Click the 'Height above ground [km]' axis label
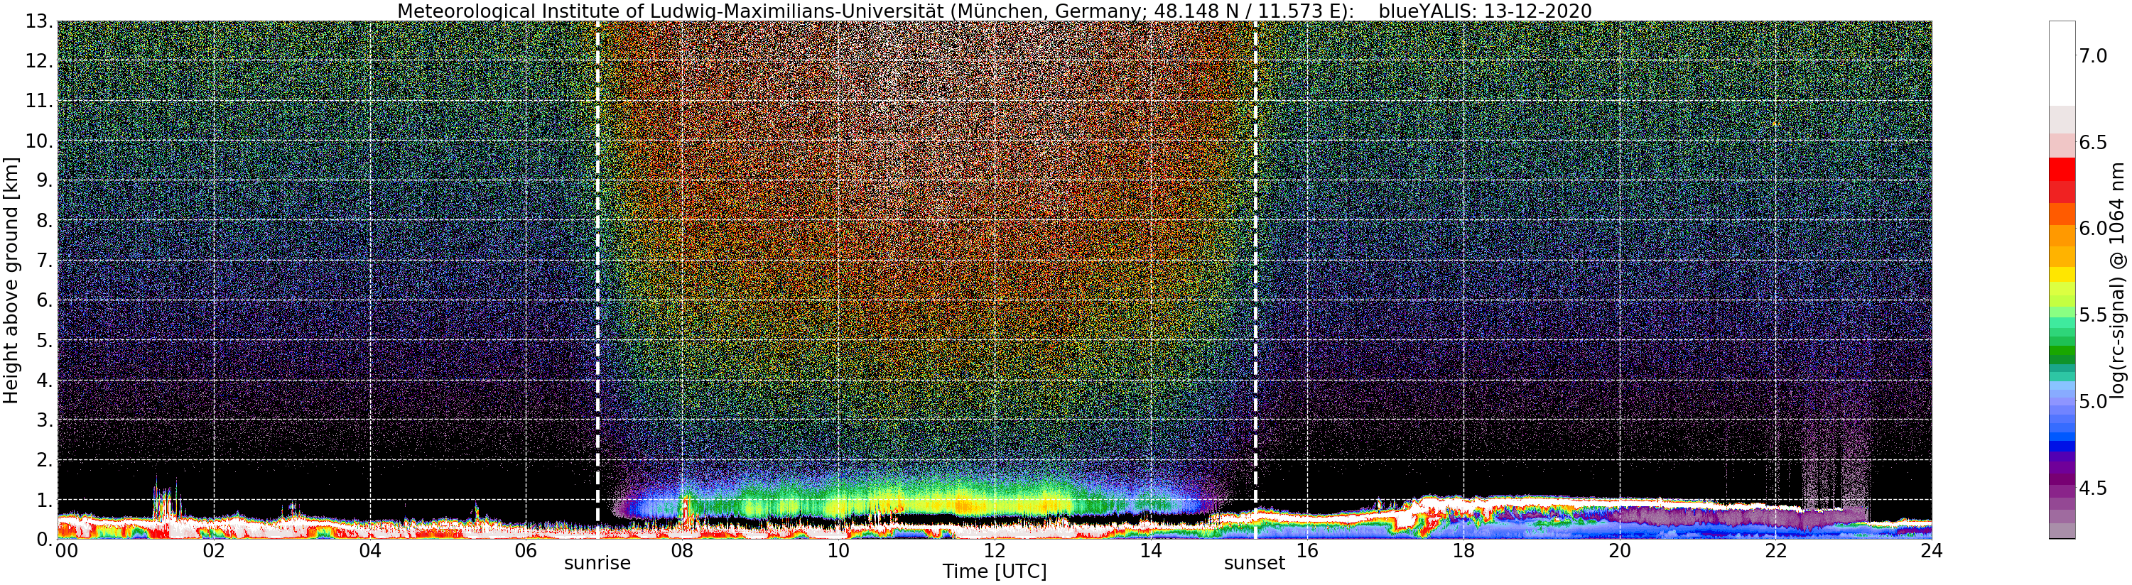This screenshot has height=585, width=2132. [11, 280]
